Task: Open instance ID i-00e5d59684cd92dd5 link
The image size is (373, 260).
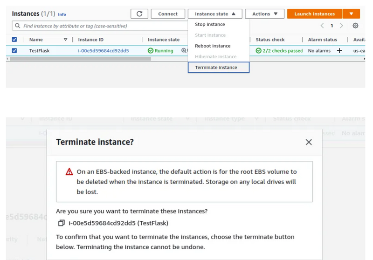Action: 104,50
